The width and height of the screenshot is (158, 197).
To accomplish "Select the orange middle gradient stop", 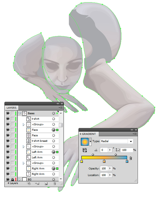I will click(104, 161).
